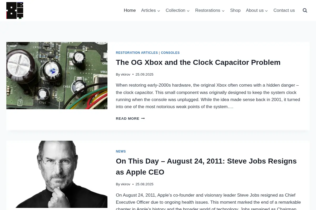Viewport: 316px width, 210px height.
Task: Open the search magnifier icon
Action: point(305,10)
